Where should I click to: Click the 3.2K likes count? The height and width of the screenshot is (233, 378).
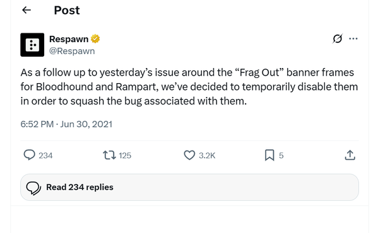click(207, 156)
